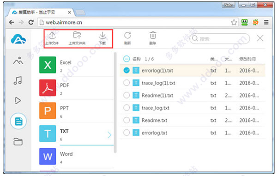The height and width of the screenshot is (176, 277).
Task: Open the Files folder section in sidebar
Action: pyautogui.click(x=18, y=141)
